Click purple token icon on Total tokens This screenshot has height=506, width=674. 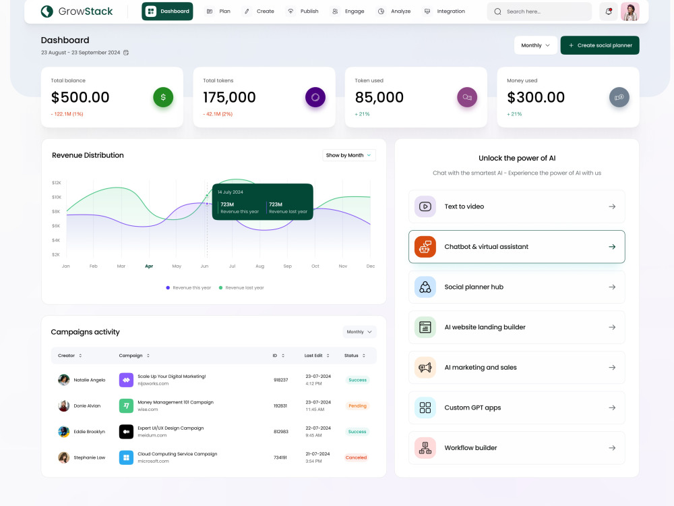(315, 97)
